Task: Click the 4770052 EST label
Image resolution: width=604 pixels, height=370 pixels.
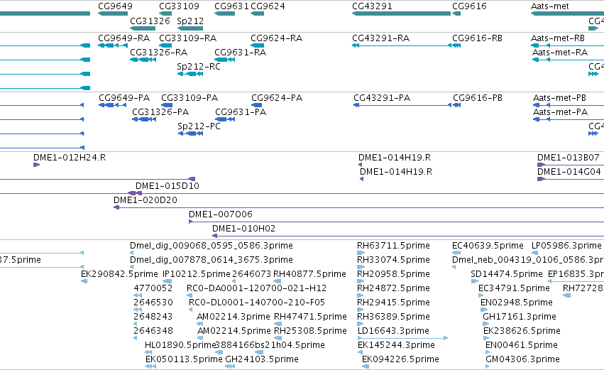Action: 153,288
